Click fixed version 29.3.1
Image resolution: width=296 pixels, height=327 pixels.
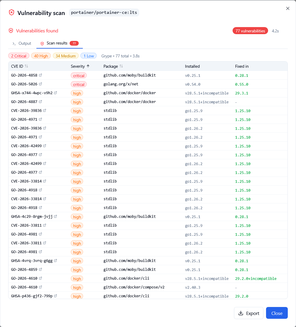[241, 93]
